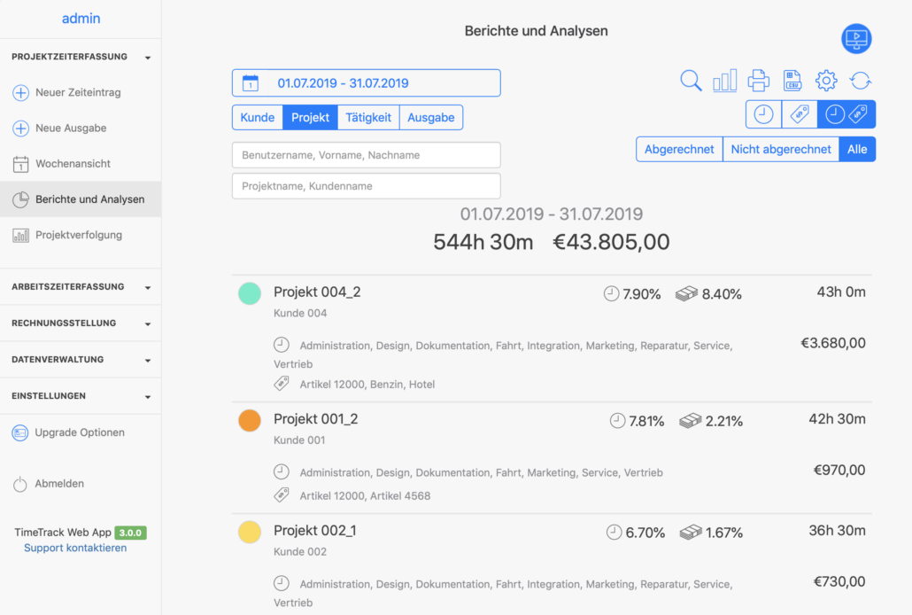This screenshot has width=912, height=615.
Task: Click plus icon beside Neue Ausgabe
Action: 21,128
